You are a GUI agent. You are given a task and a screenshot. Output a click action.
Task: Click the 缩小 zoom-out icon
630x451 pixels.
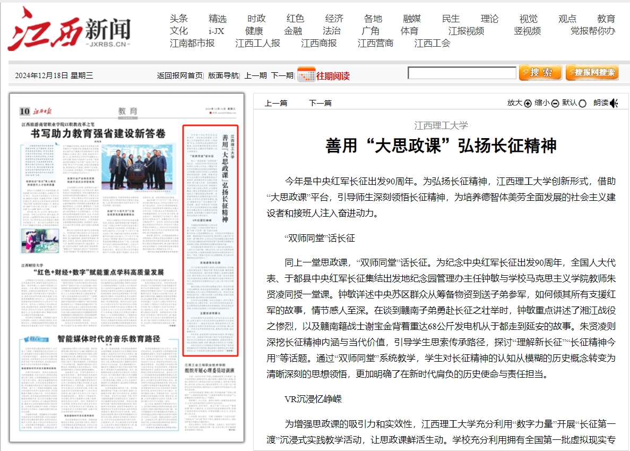click(555, 104)
